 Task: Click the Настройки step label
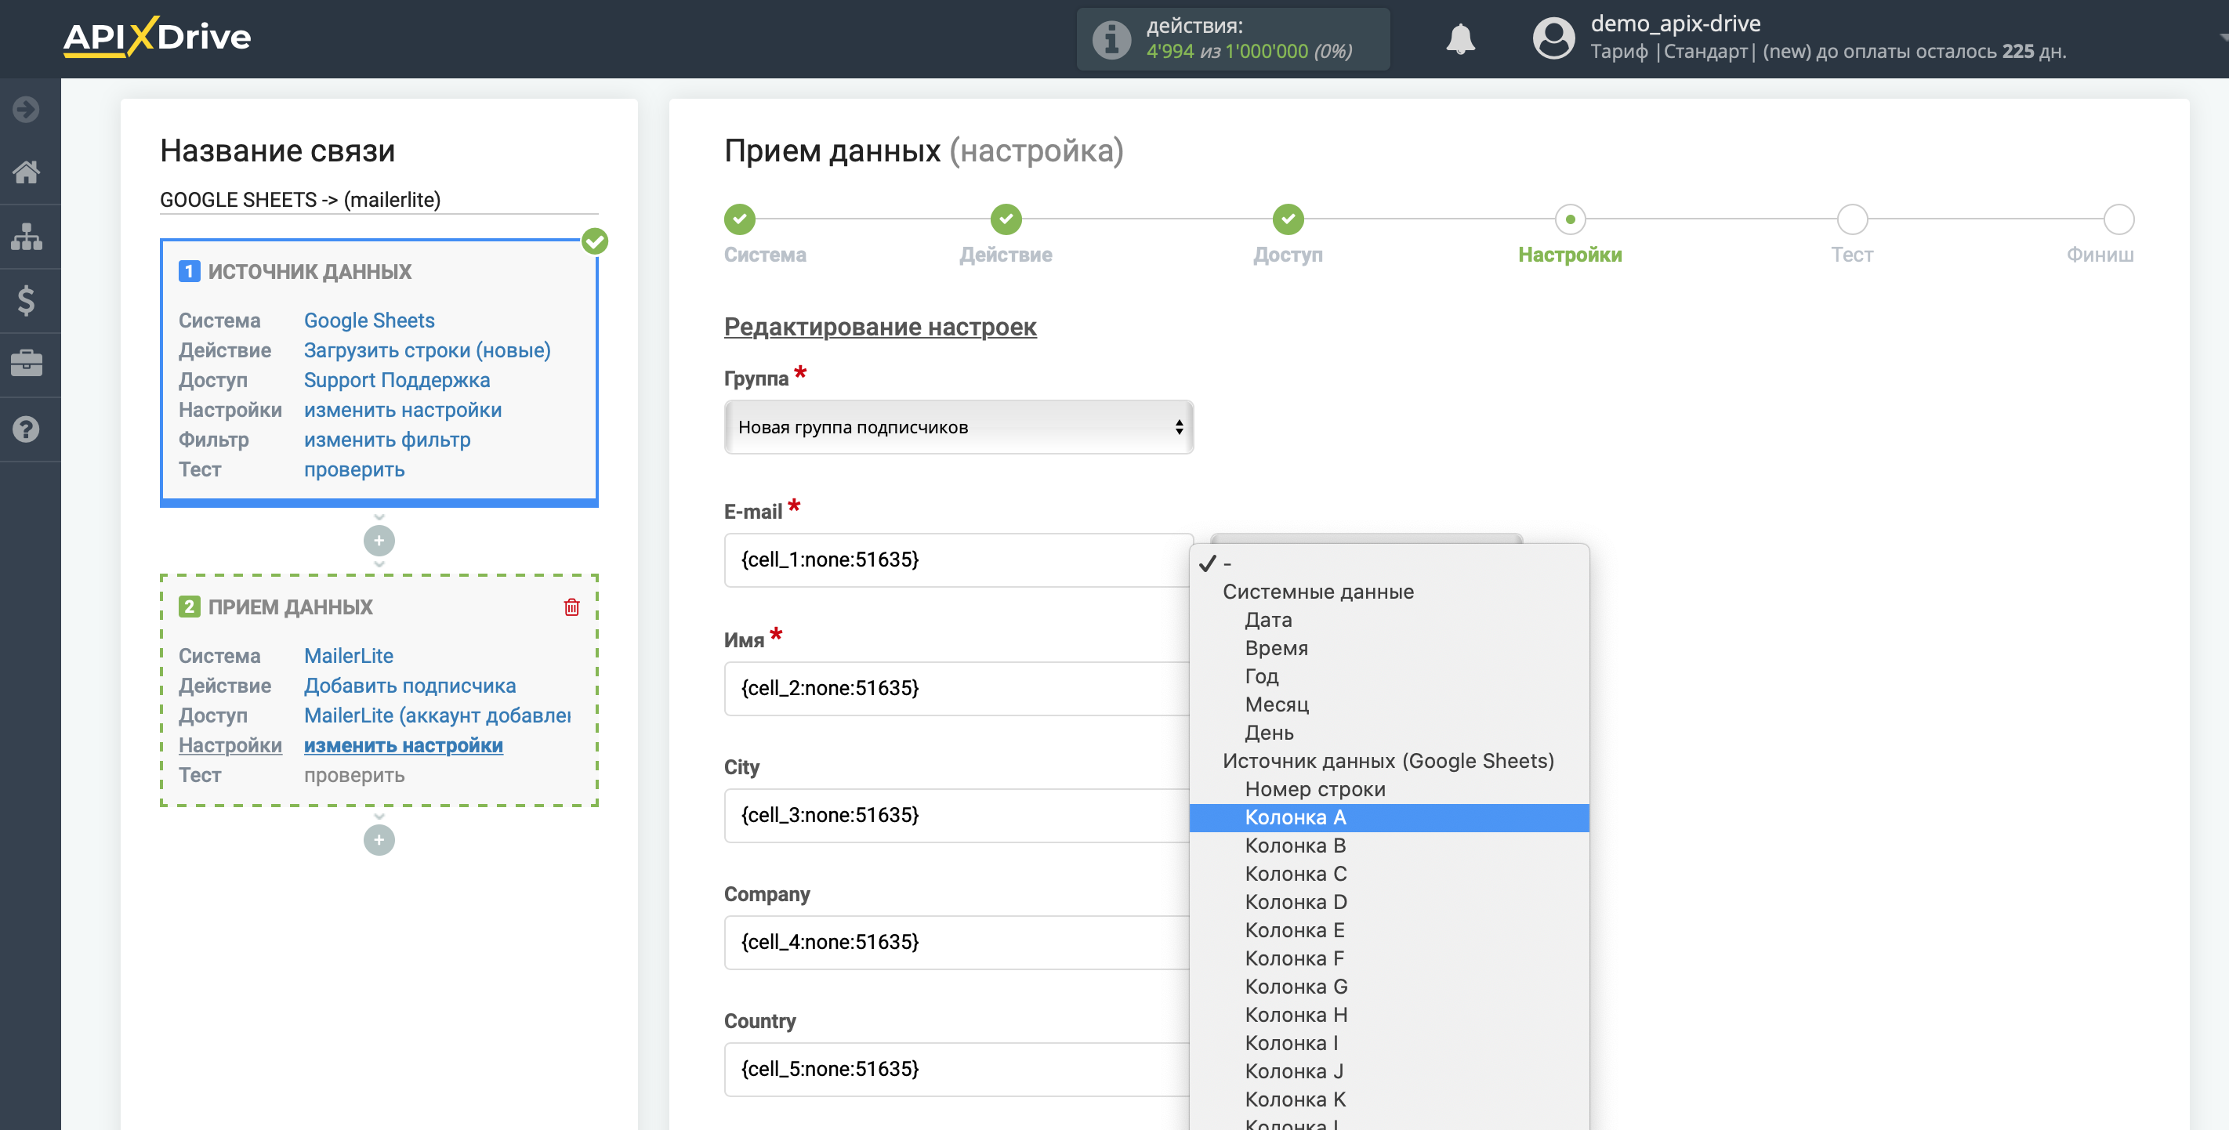(x=1570, y=255)
